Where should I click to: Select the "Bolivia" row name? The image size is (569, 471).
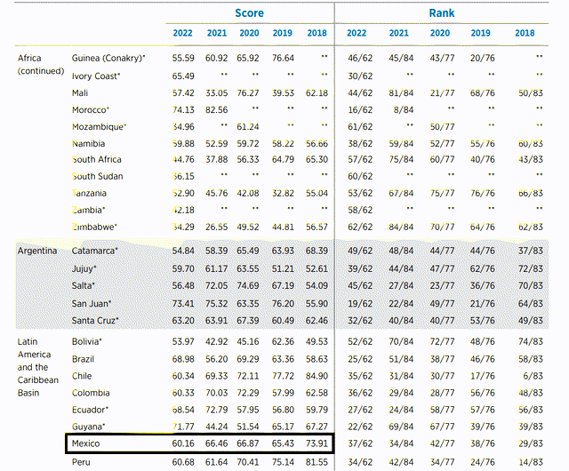(x=87, y=341)
